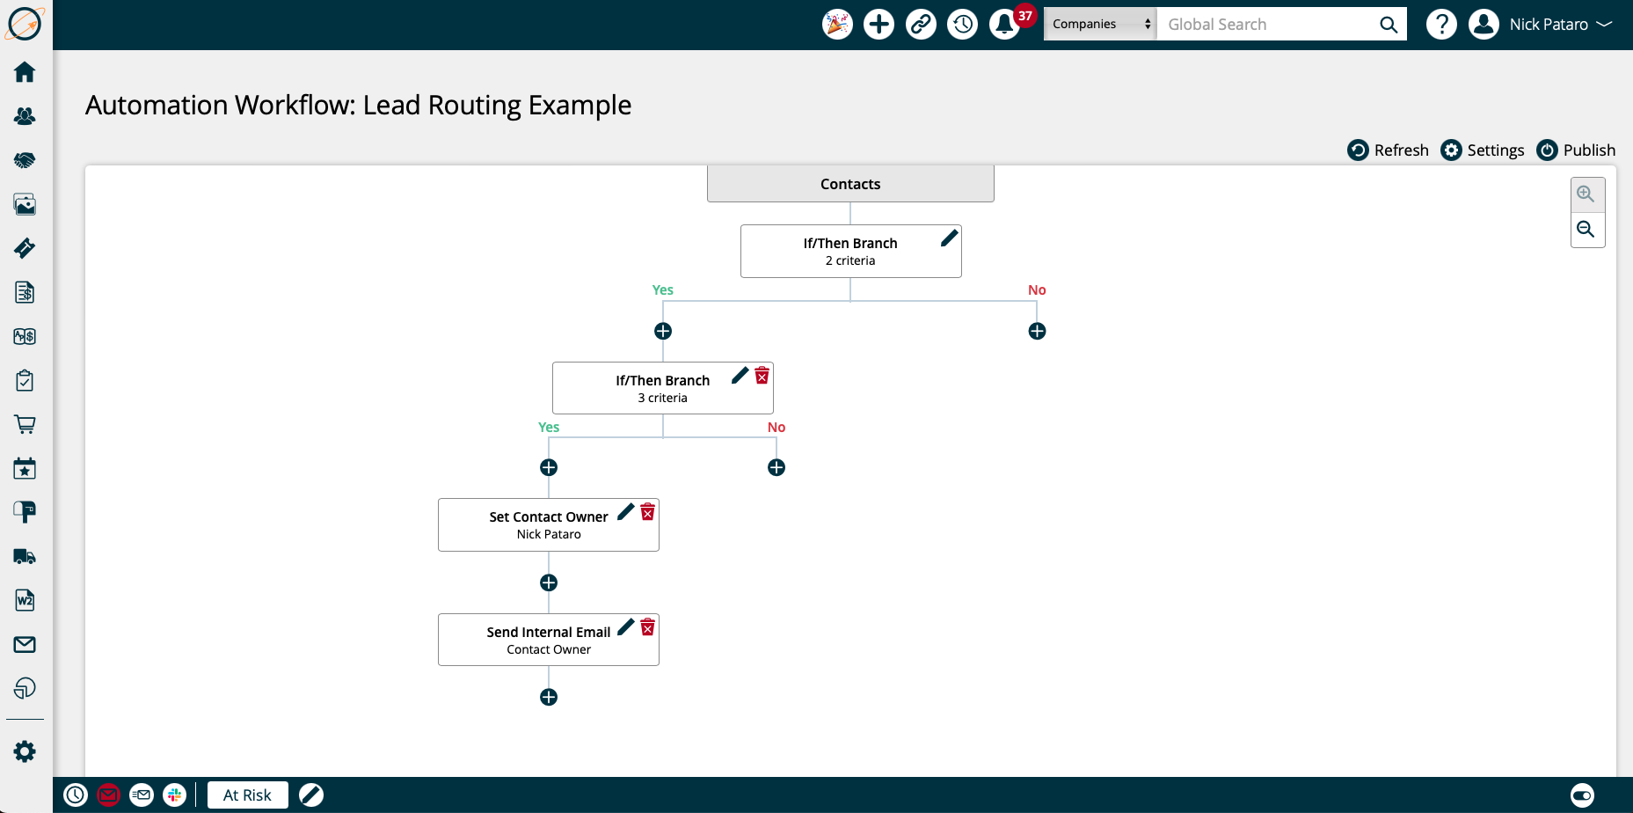
Task: Edit the 3 criteria If/Then Branch
Action: [x=740, y=376]
